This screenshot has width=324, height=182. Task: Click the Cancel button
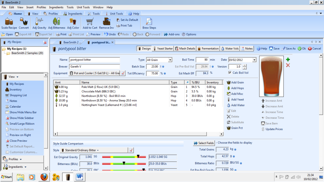314,48
